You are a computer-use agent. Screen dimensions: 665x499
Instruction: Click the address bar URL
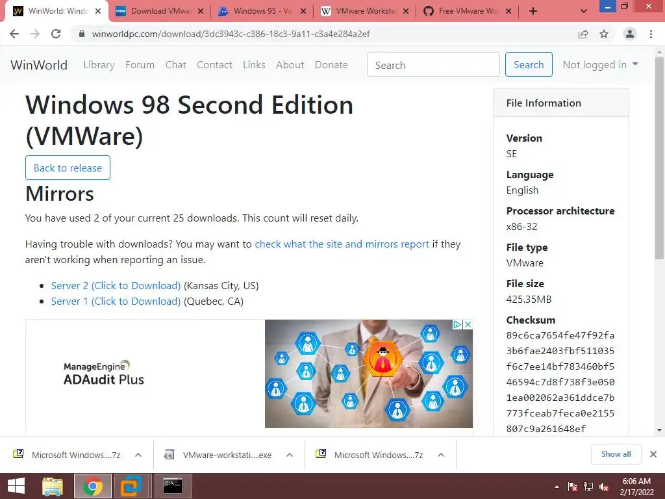[x=231, y=34]
